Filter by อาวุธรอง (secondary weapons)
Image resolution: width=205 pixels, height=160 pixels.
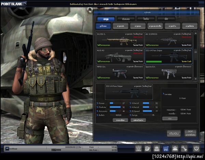[x=138, y=26]
